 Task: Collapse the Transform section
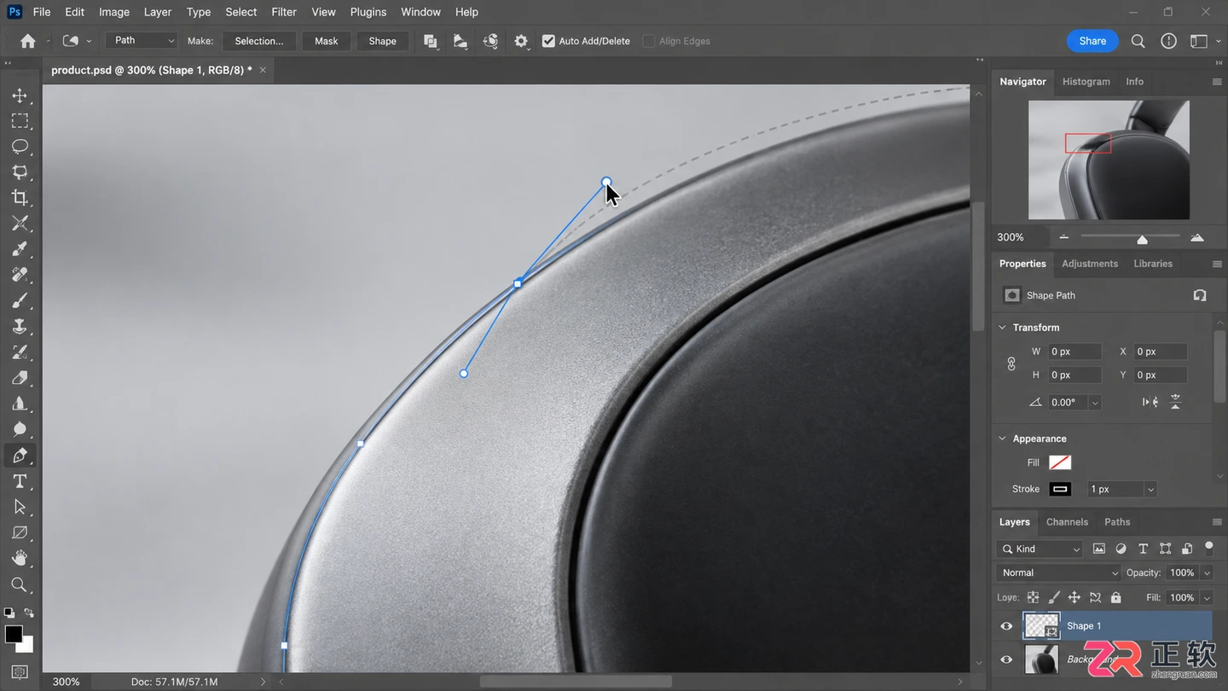(x=1002, y=328)
